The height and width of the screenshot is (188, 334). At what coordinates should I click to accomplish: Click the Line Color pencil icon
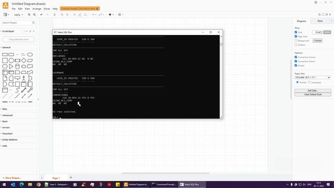pyautogui.click(x=80, y=15)
